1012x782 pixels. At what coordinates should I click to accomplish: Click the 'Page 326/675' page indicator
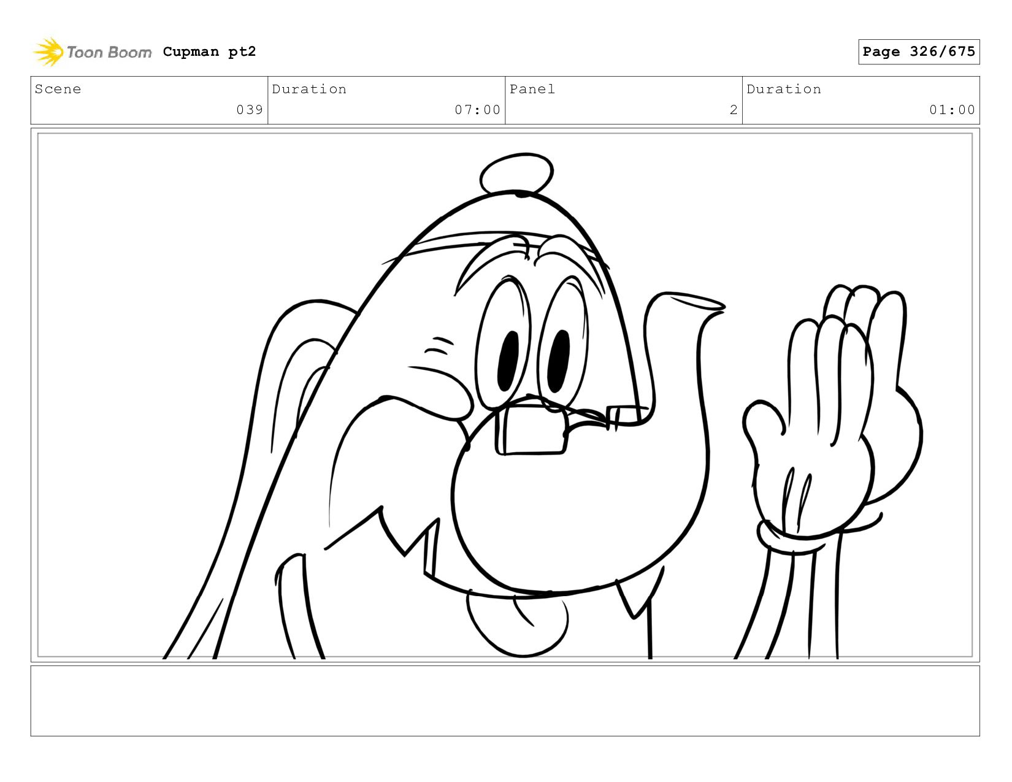coord(919,52)
